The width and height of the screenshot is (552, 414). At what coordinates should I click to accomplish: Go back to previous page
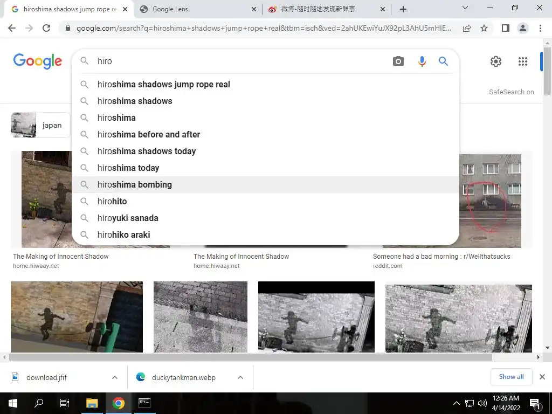[x=12, y=28]
